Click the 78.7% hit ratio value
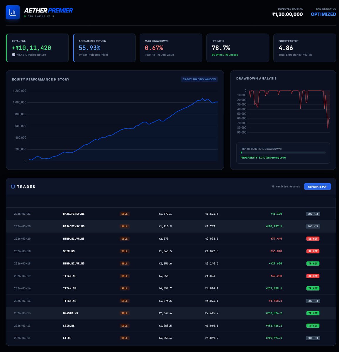 (x=221, y=48)
